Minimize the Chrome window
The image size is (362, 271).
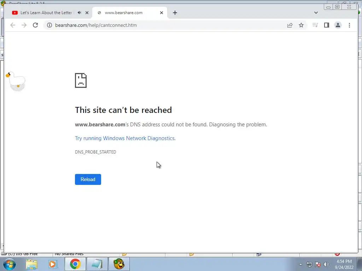[x=328, y=7]
